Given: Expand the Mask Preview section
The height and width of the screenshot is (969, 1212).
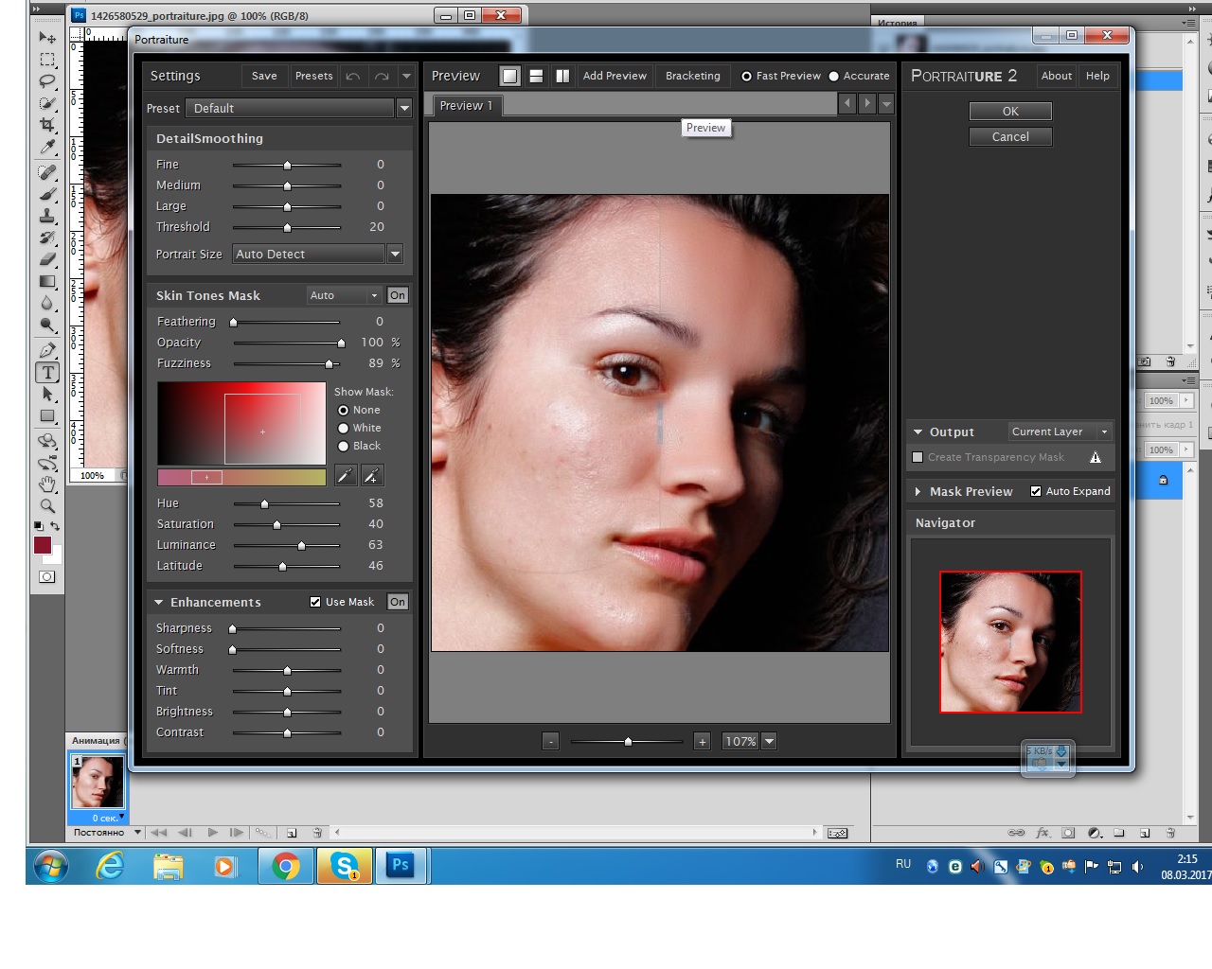Looking at the screenshot, I should pos(918,491).
